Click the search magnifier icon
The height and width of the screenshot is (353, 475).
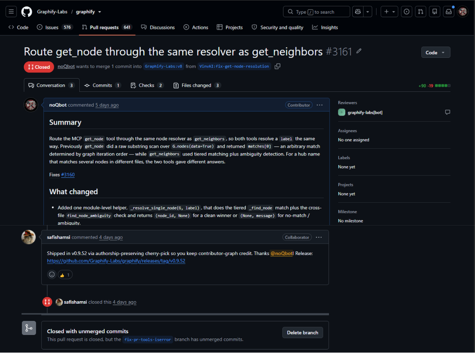(x=290, y=12)
